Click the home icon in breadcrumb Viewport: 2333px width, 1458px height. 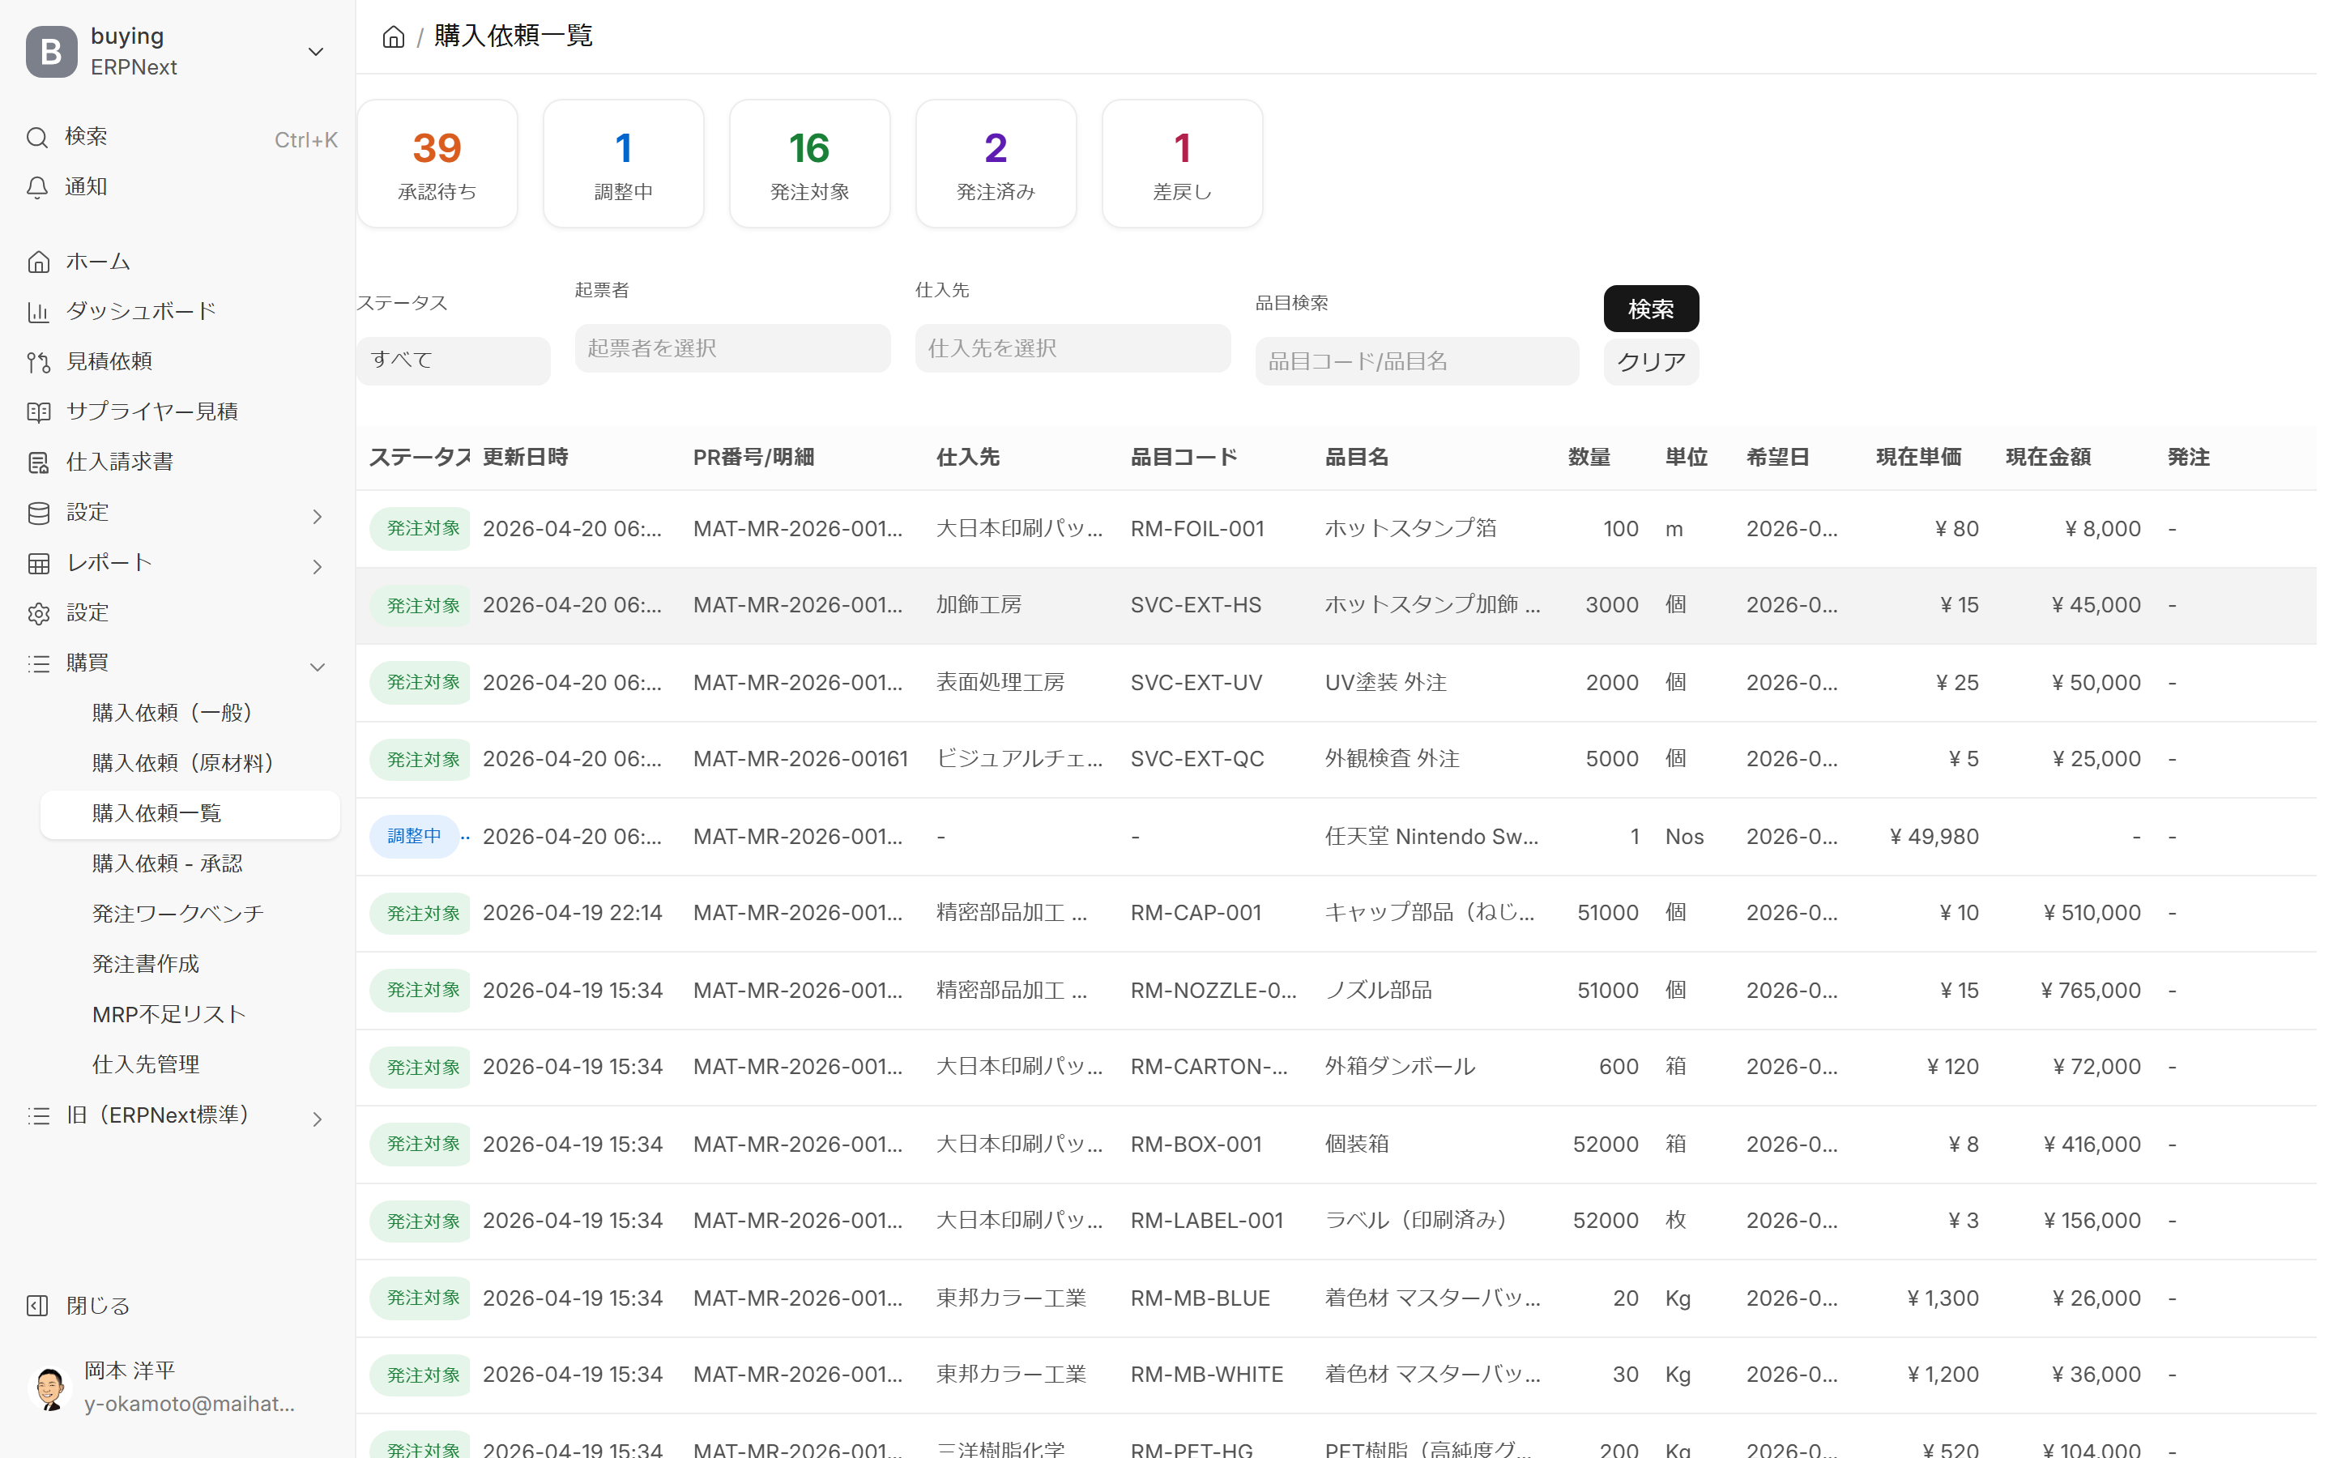(394, 36)
